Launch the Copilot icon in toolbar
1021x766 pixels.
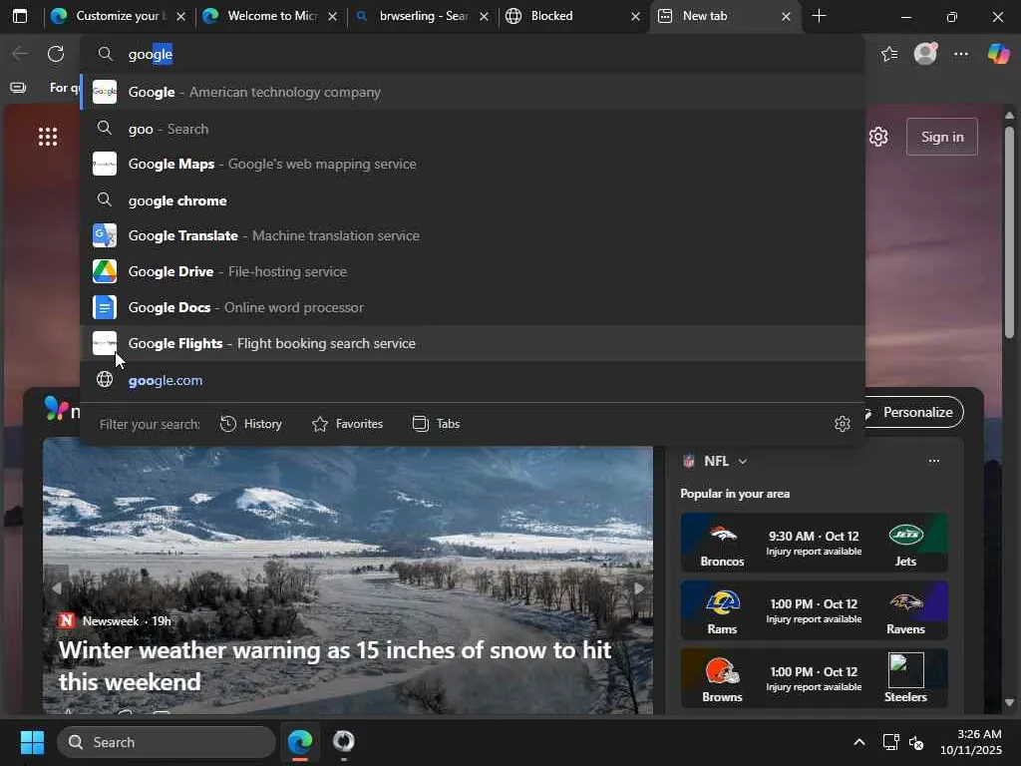click(x=998, y=54)
